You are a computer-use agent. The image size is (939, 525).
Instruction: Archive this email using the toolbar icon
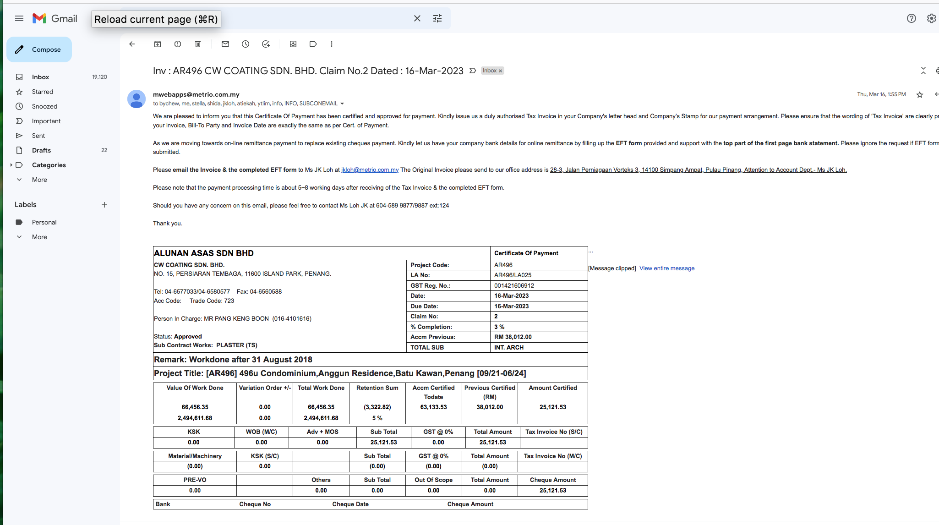[158, 44]
